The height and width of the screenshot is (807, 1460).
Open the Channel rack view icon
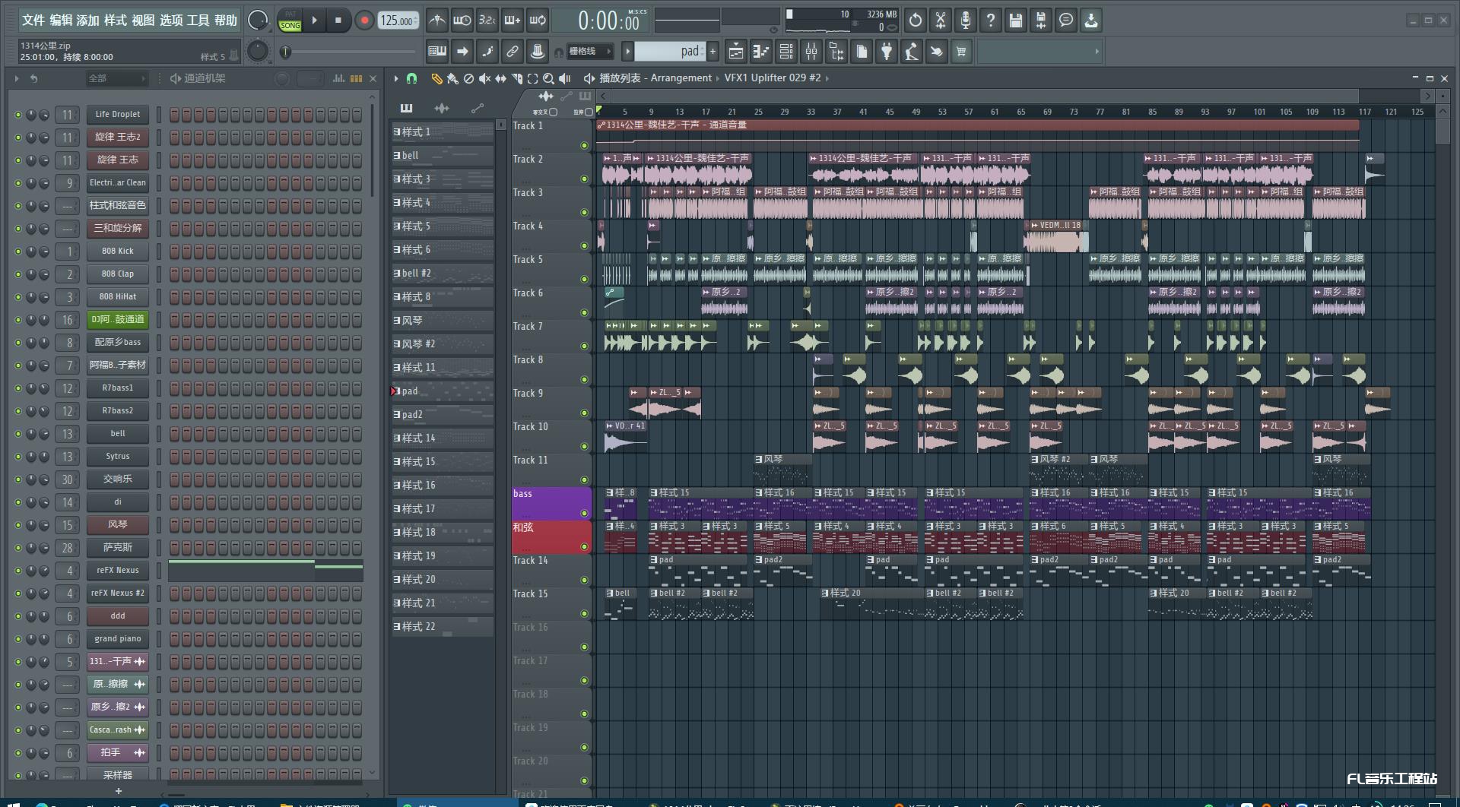786,52
